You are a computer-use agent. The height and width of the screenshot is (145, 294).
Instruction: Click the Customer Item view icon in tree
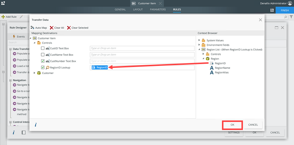tap(35, 38)
